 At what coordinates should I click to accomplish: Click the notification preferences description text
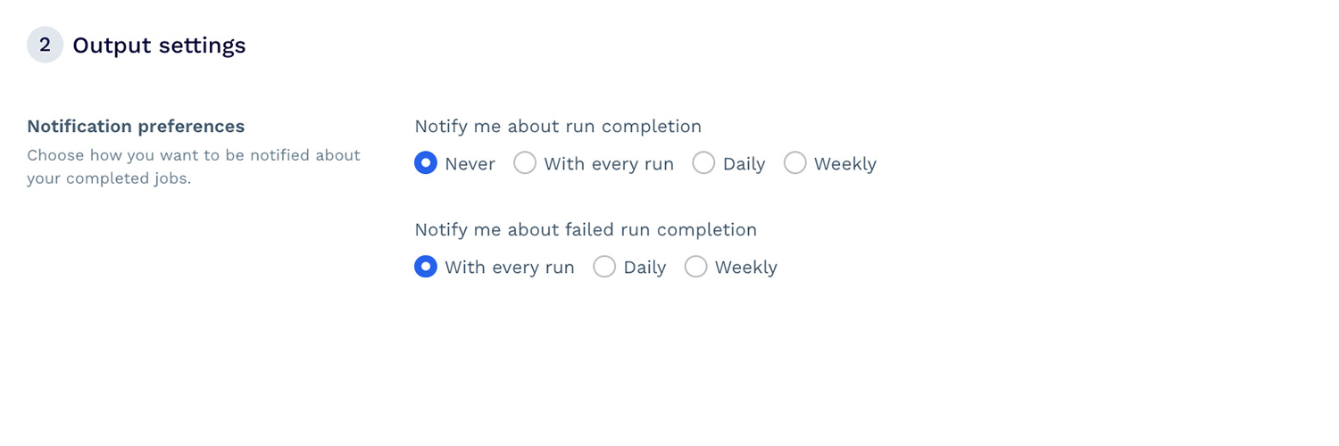tap(193, 167)
